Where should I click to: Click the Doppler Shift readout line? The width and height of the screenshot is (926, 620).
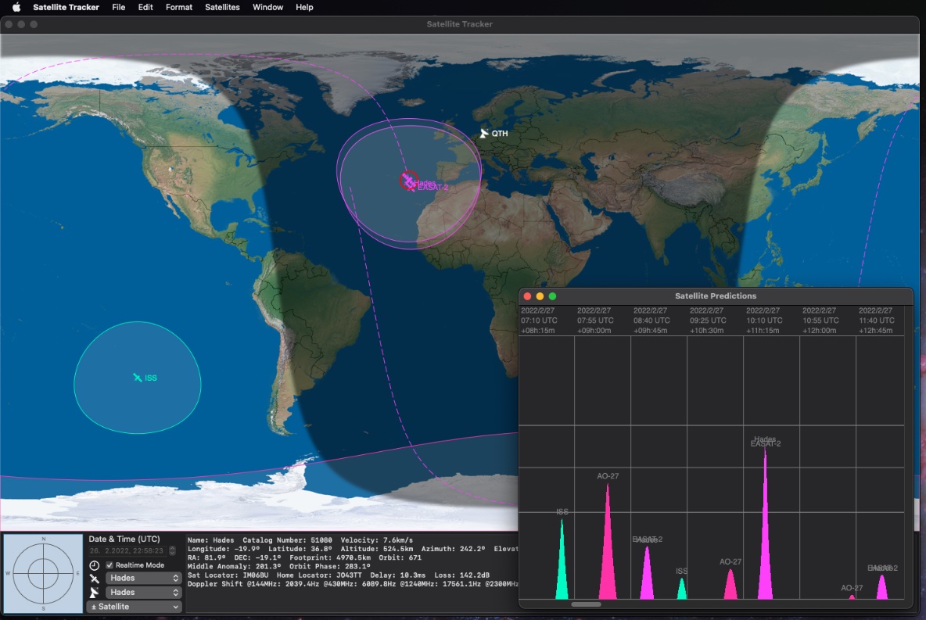pos(353,584)
